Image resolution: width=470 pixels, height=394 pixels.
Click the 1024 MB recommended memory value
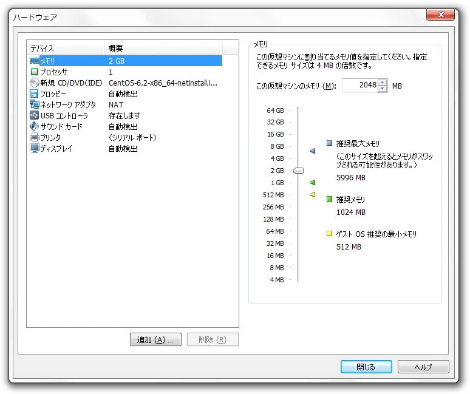(x=351, y=212)
